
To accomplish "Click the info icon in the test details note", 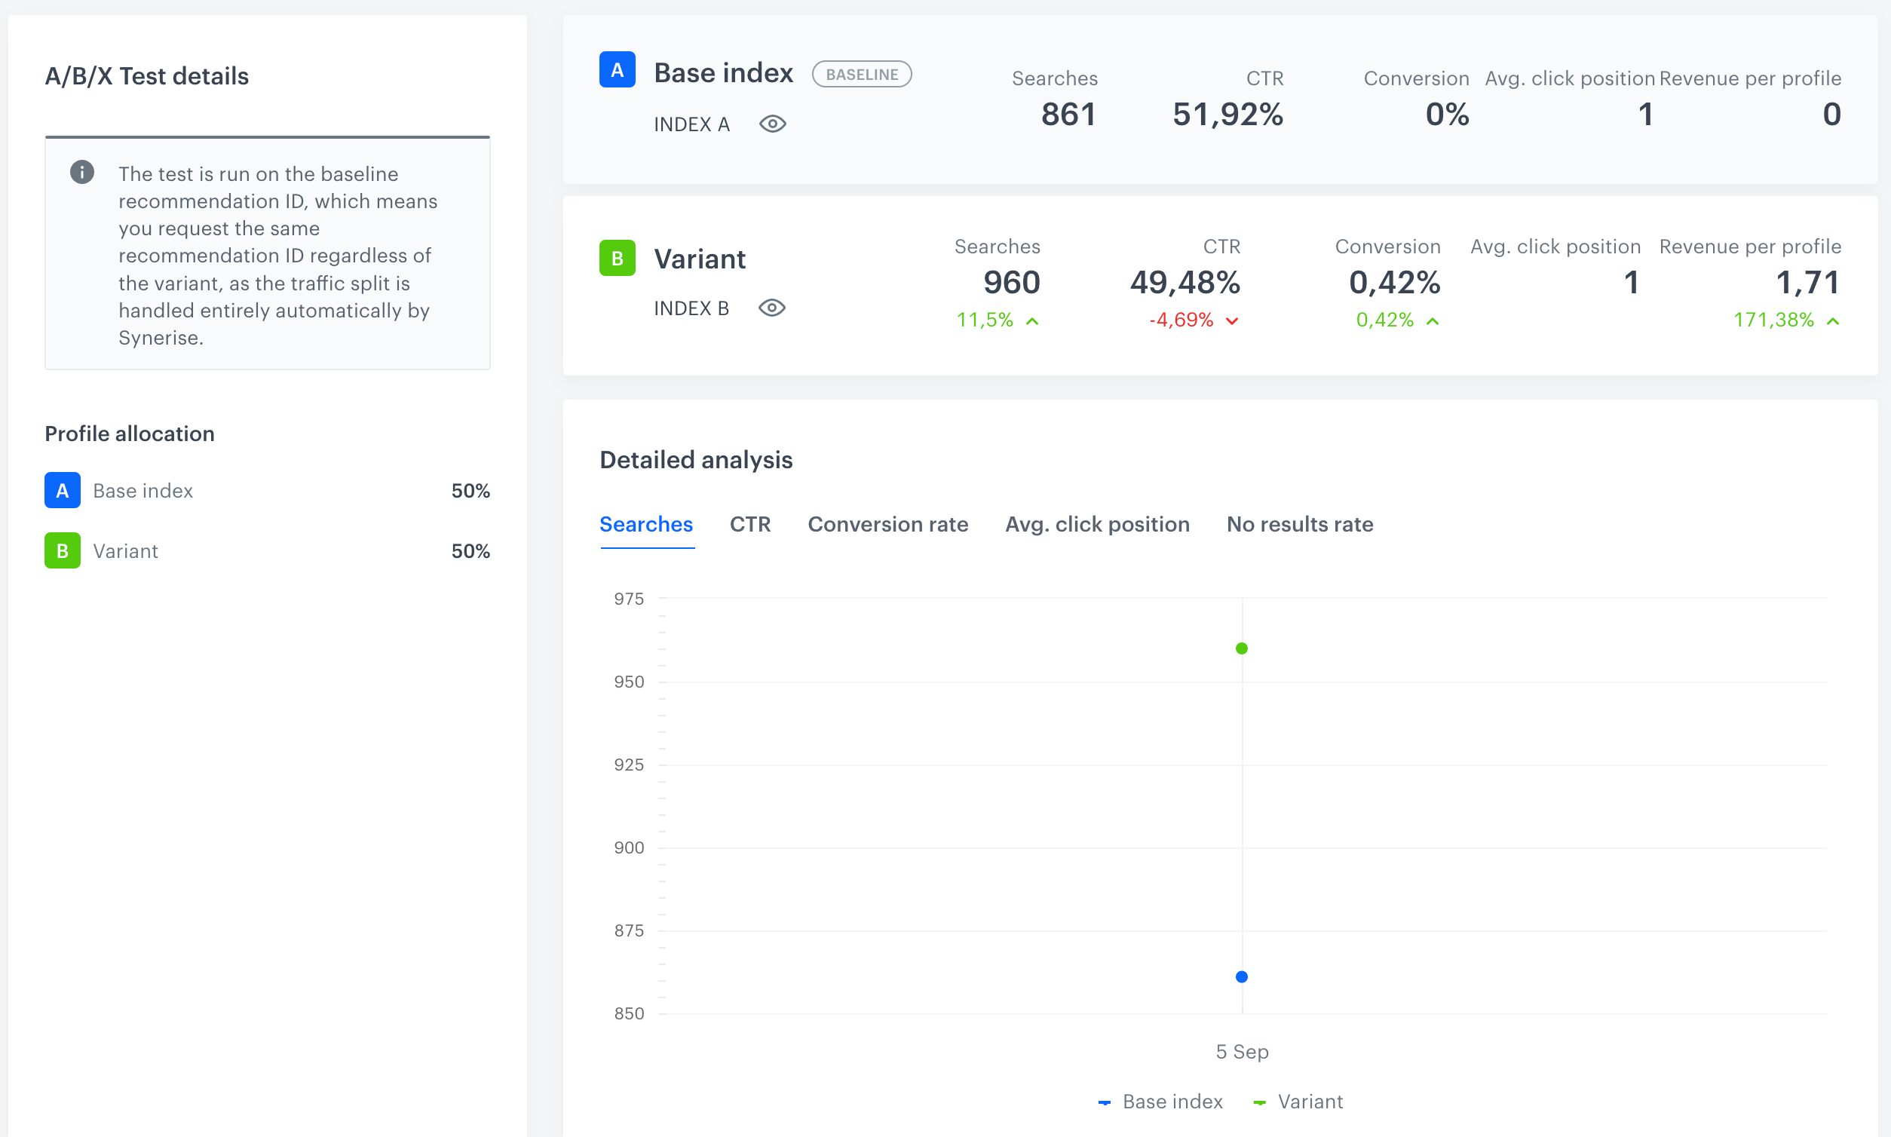I will 82,172.
